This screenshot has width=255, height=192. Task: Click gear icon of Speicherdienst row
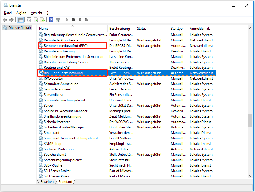coord(41,154)
